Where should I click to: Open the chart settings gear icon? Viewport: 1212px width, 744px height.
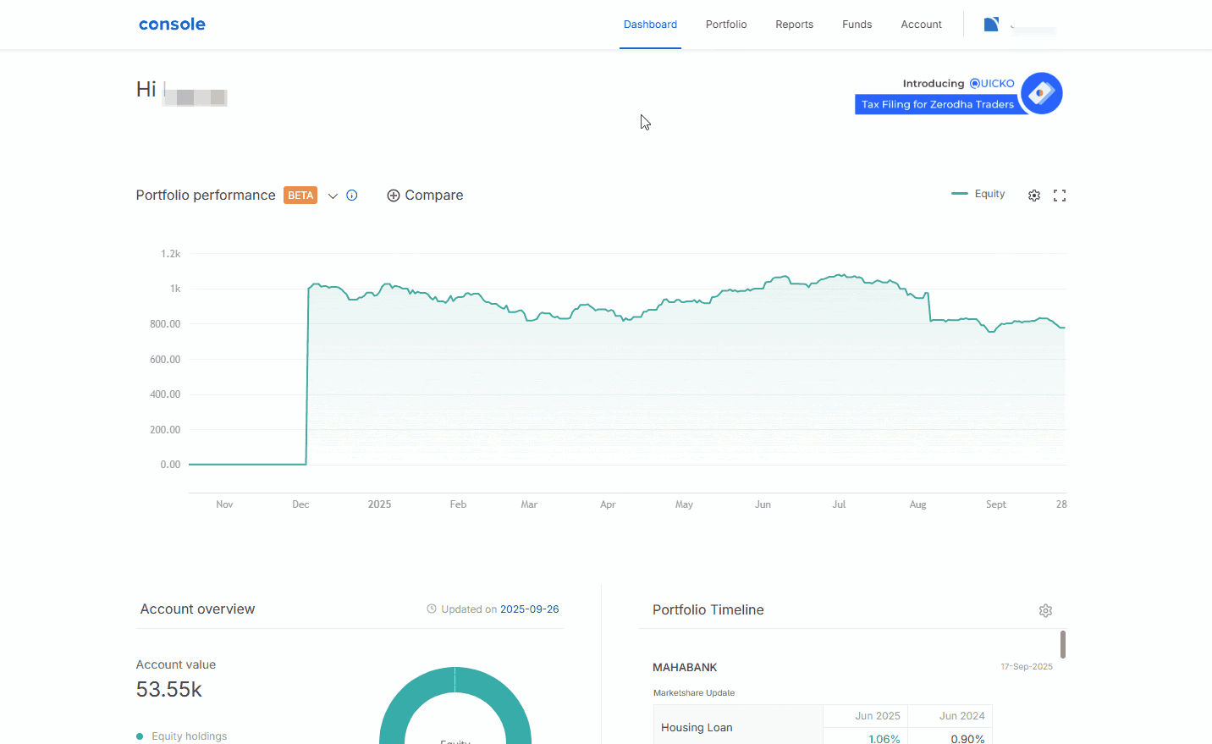click(x=1033, y=196)
